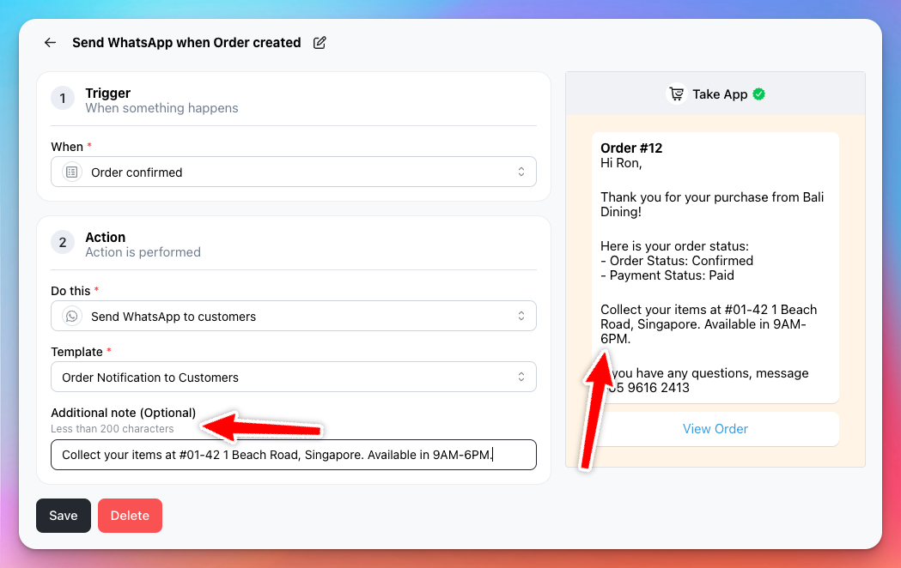Click chevron arrows on Order confirmed selector
901x568 pixels.
pyautogui.click(x=521, y=172)
